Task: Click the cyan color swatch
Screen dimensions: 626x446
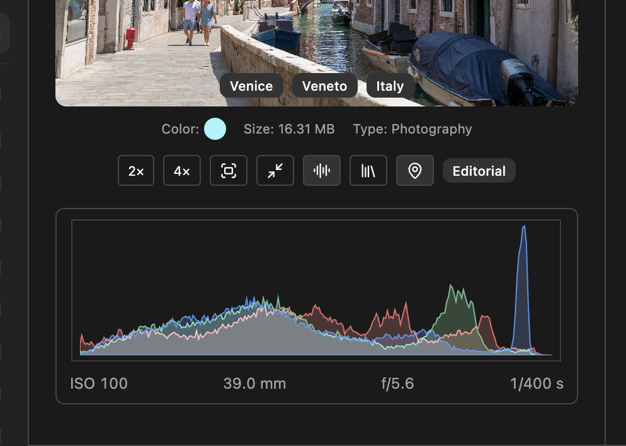Action: click(215, 129)
